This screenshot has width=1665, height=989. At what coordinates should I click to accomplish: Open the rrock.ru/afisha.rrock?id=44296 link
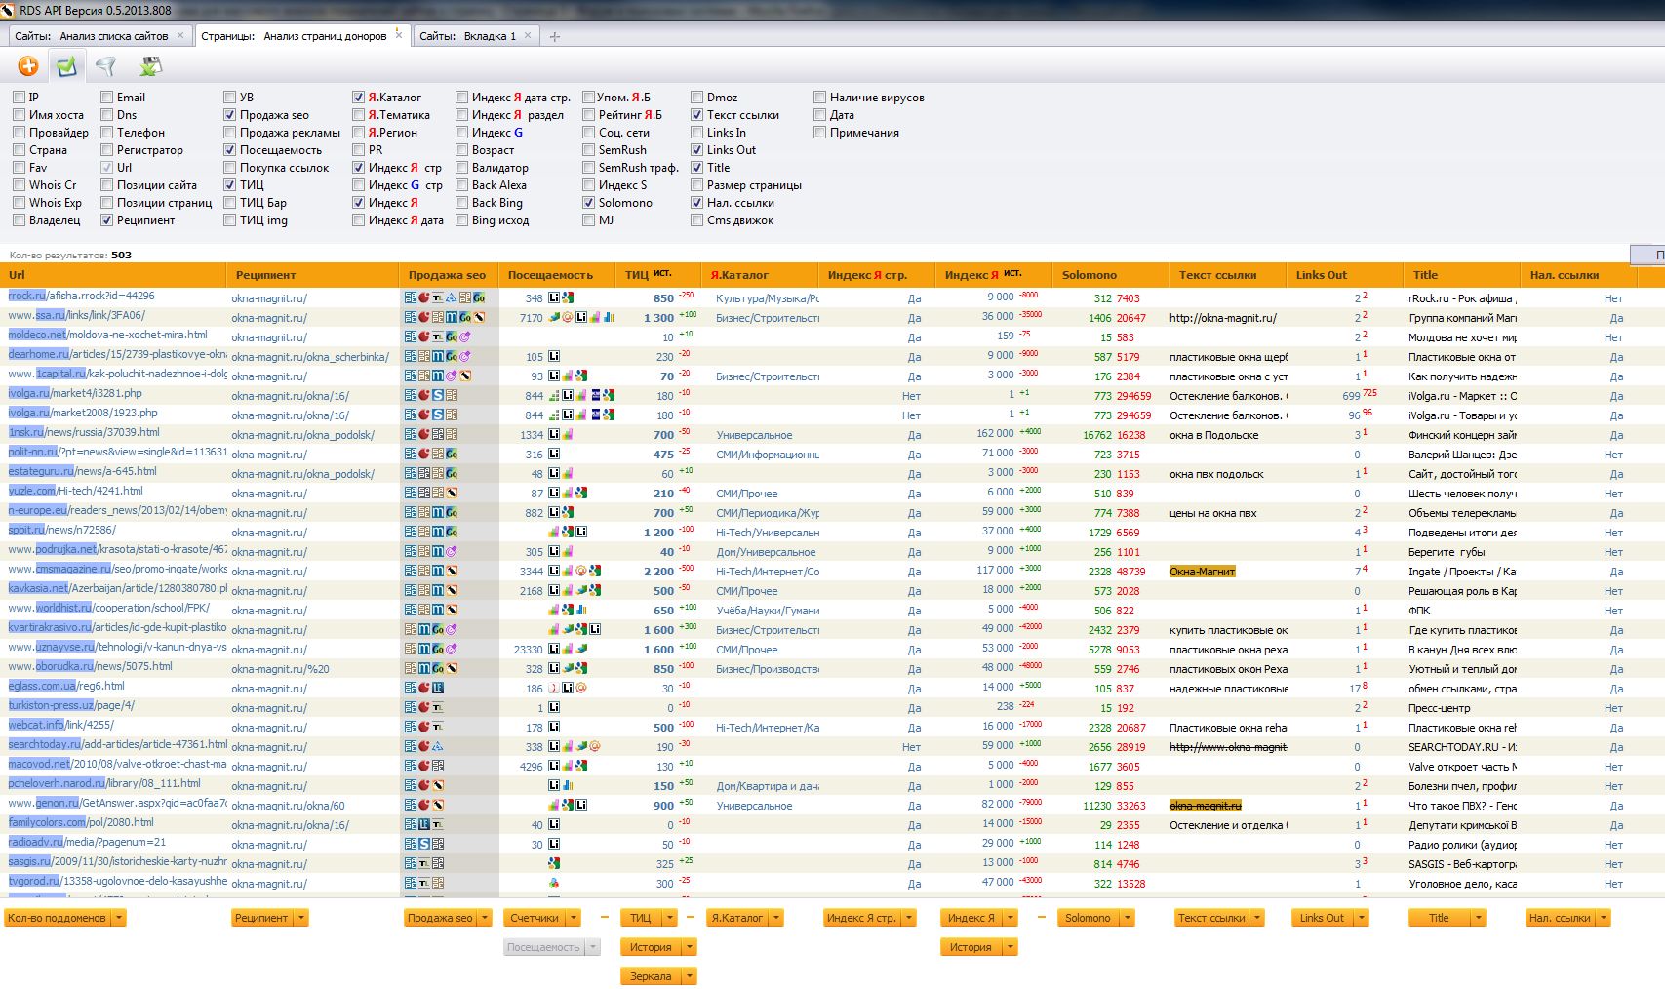click(82, 296)
